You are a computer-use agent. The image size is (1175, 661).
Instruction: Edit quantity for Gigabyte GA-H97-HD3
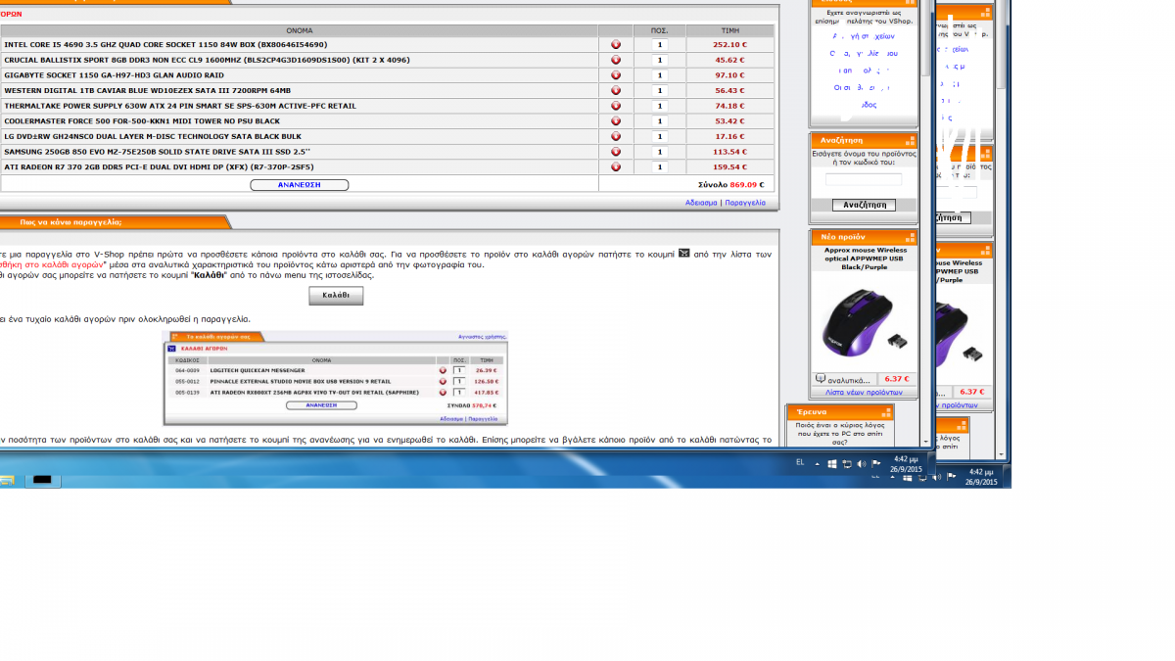[x=659, y=74]
